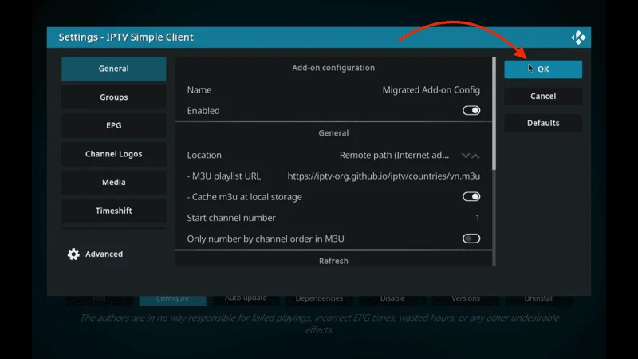Click the Advanced settings gear icon
The image size is (638, 359).
click(x=73, y=254)
